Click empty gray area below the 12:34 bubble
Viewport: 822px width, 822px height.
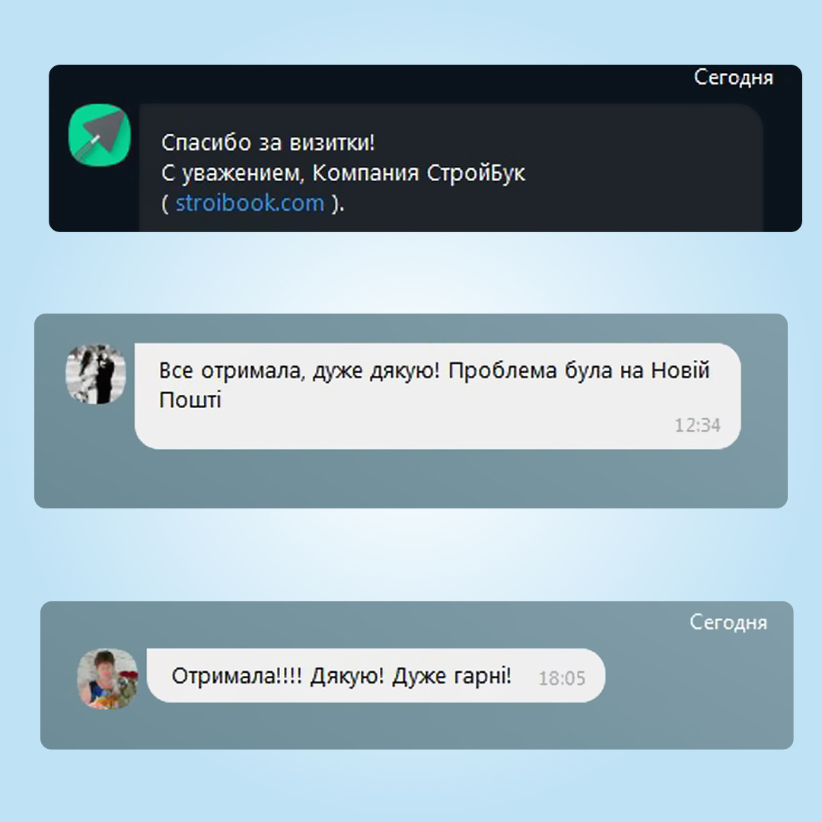(410, 478)
